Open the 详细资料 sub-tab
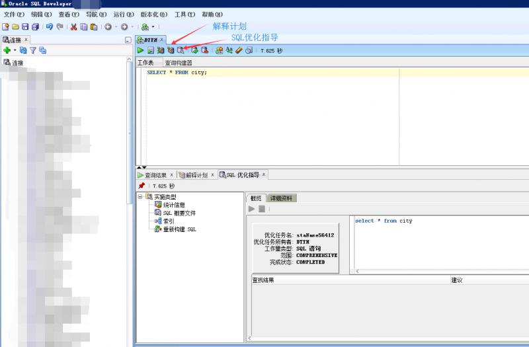 point(282,198)
